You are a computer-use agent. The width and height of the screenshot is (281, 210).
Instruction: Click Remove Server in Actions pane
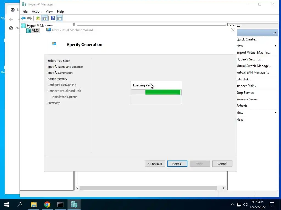[x=247, y=99]
